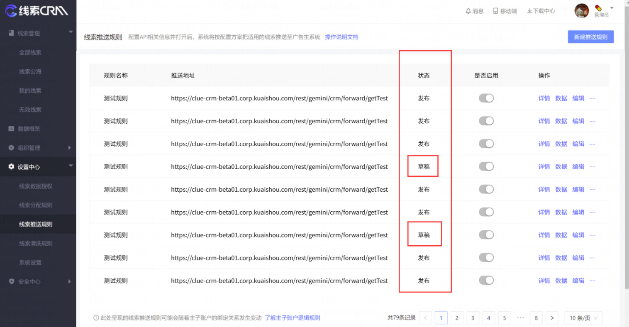629x327 pixels.
Task: Go to page 3 in pagination
Action: point(473,317)
